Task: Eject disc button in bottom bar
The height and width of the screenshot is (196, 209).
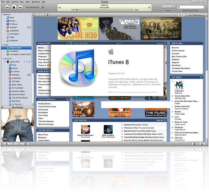Action: (x=202, y=144)
